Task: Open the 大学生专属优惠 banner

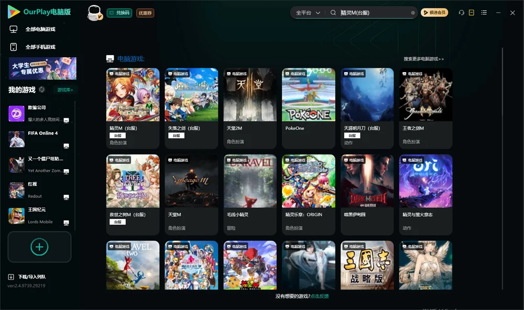Action: (42, 68)
